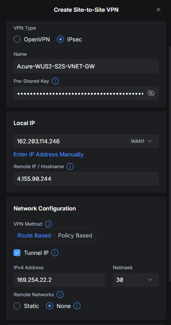Image resolution: width=171 pixels, height=325 pixels.
Task: Click the Local IP section heading
Action: click(24, 123)
